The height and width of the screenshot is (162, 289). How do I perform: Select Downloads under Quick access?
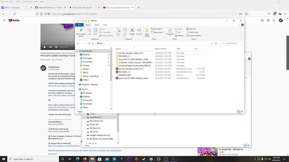tap(87, 58)
